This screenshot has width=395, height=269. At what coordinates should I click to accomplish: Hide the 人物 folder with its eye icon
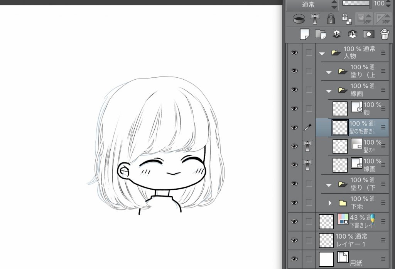click(294, 52)
